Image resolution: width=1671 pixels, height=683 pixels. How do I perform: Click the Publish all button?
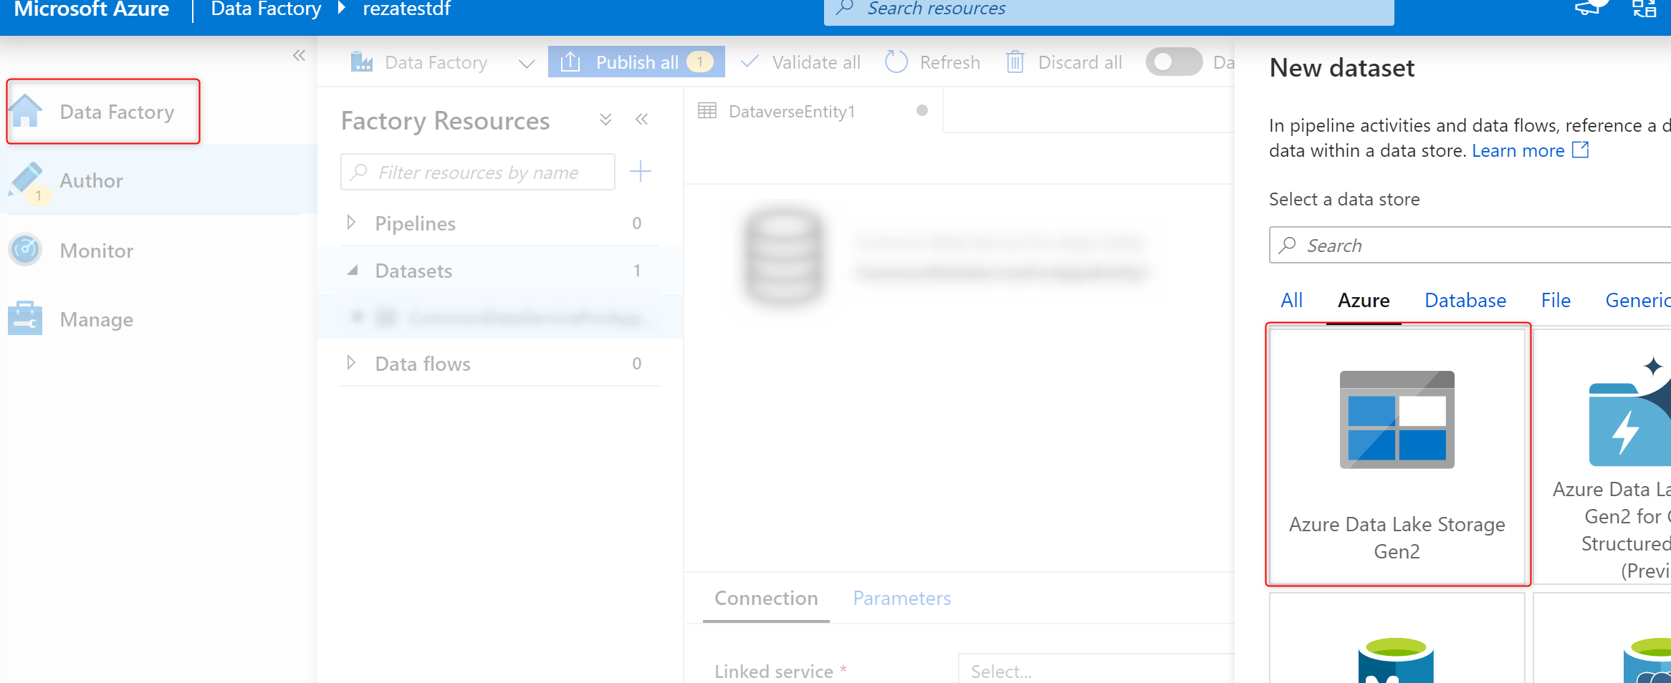[x=636, y=62]
